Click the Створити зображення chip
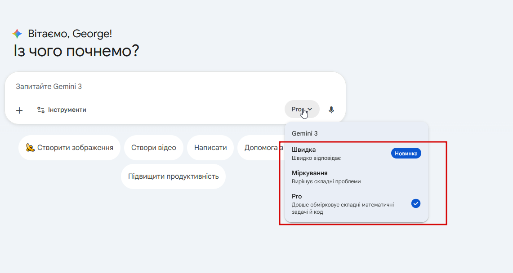513x273 pixels. tap(69, 148)
